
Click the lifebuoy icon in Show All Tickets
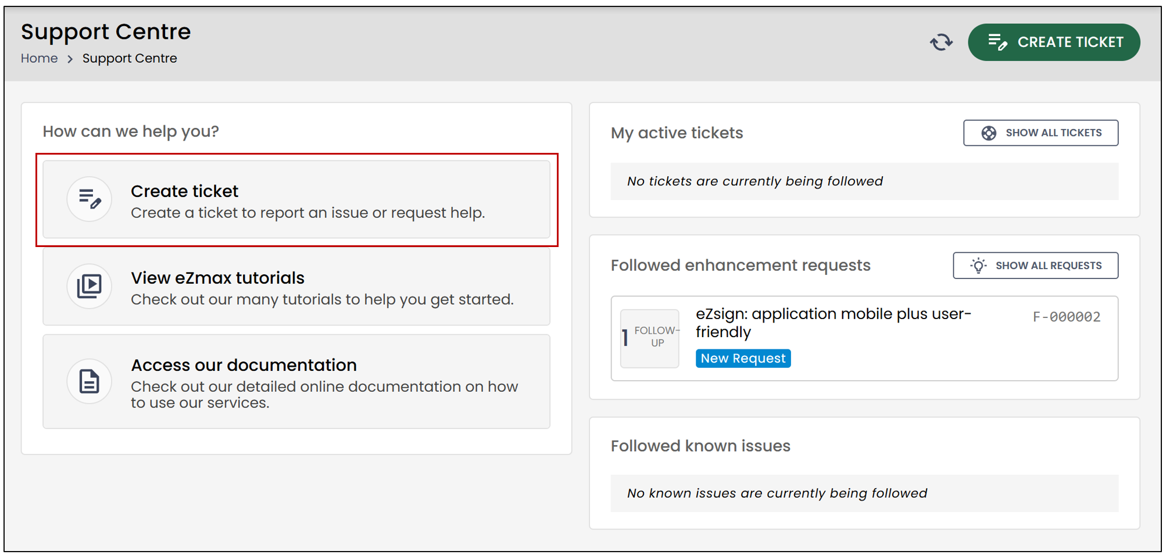point(989,133)
